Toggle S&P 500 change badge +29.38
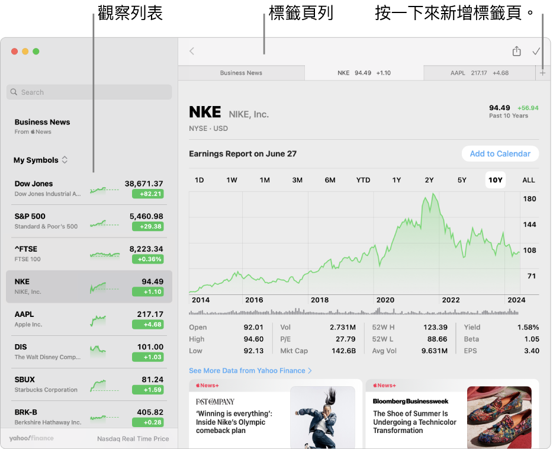Viewport: 553px width, 449px height. click(148, 226)
